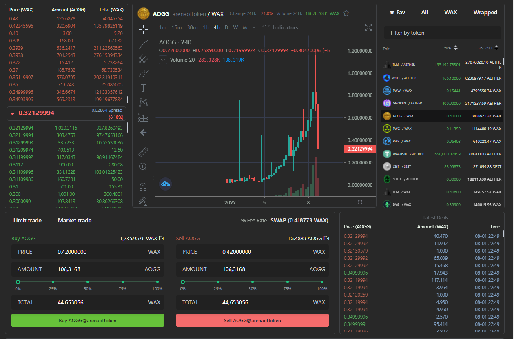The width and height of the screenshot is (514, 339).
Task: Collapse the left drawing toolbar arrow
Action: pos(153,178)
